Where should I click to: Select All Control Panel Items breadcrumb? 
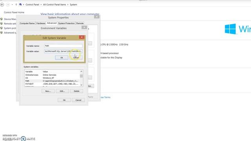click(x=55, y=5)
